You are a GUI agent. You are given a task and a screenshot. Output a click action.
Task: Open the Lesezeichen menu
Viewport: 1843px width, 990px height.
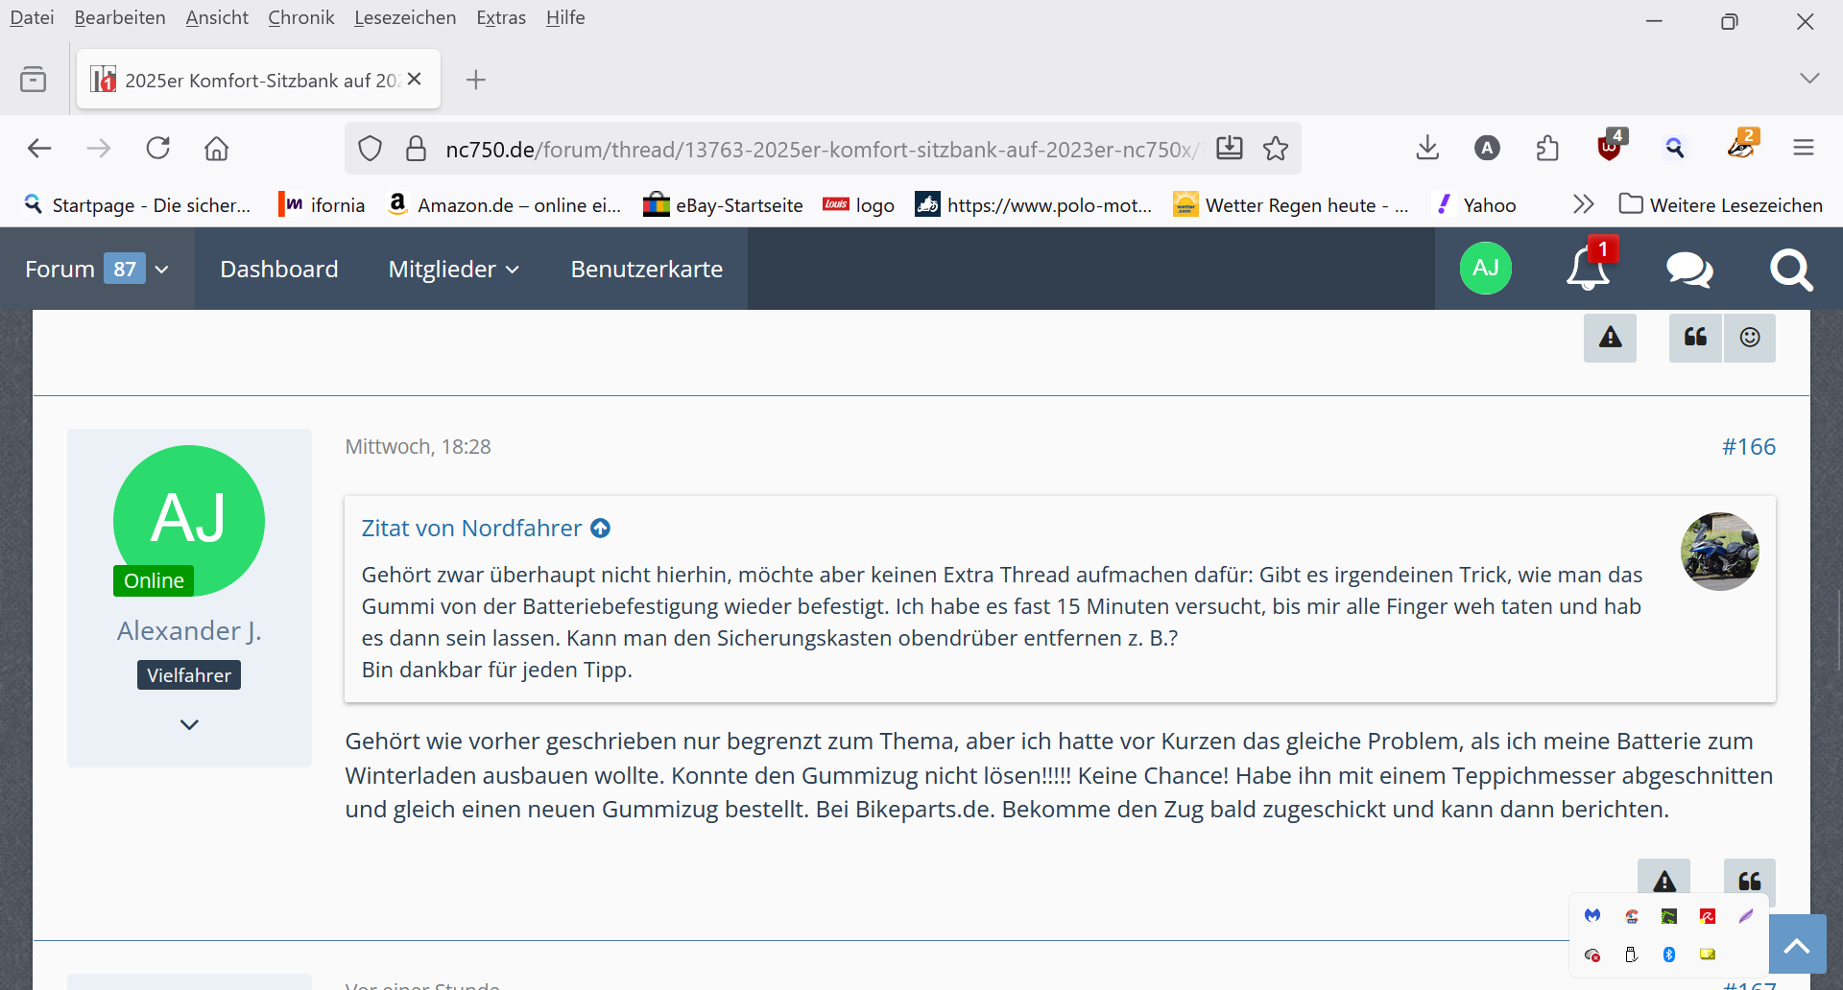click(404, 17)
